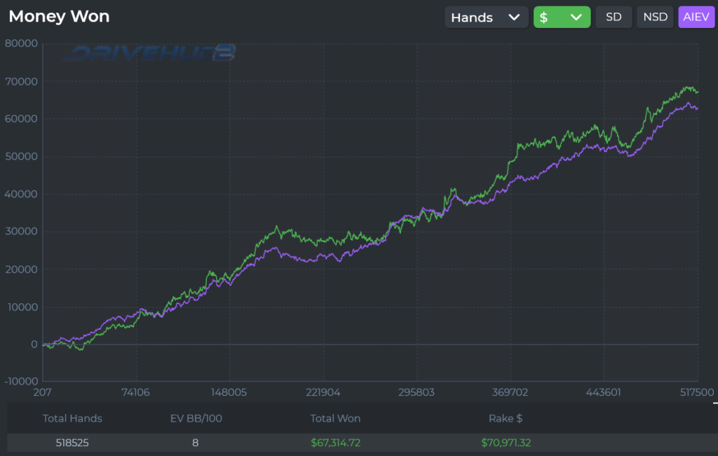
Task: Click the 80000 y-axis label
Action: click(x=20, y=43)
